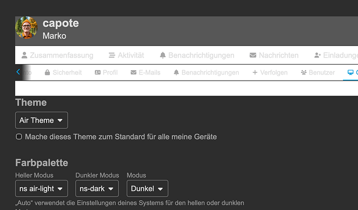358x210 pixels.
Task: Open the Sicherheit settings sub-tab
Action: (63, 72)
